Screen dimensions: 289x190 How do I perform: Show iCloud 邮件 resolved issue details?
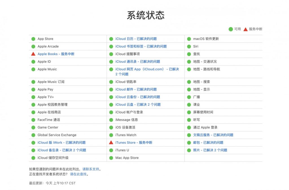[136, 90]
